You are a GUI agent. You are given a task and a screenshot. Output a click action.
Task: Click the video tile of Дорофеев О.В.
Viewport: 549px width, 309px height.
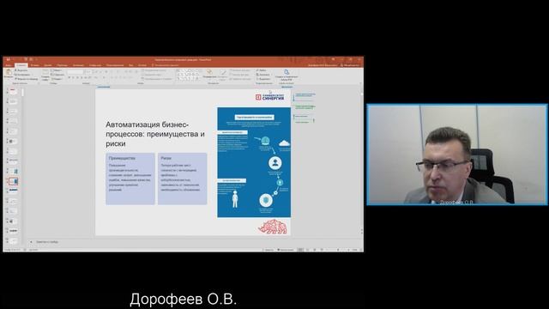click(x=457, y=154)
